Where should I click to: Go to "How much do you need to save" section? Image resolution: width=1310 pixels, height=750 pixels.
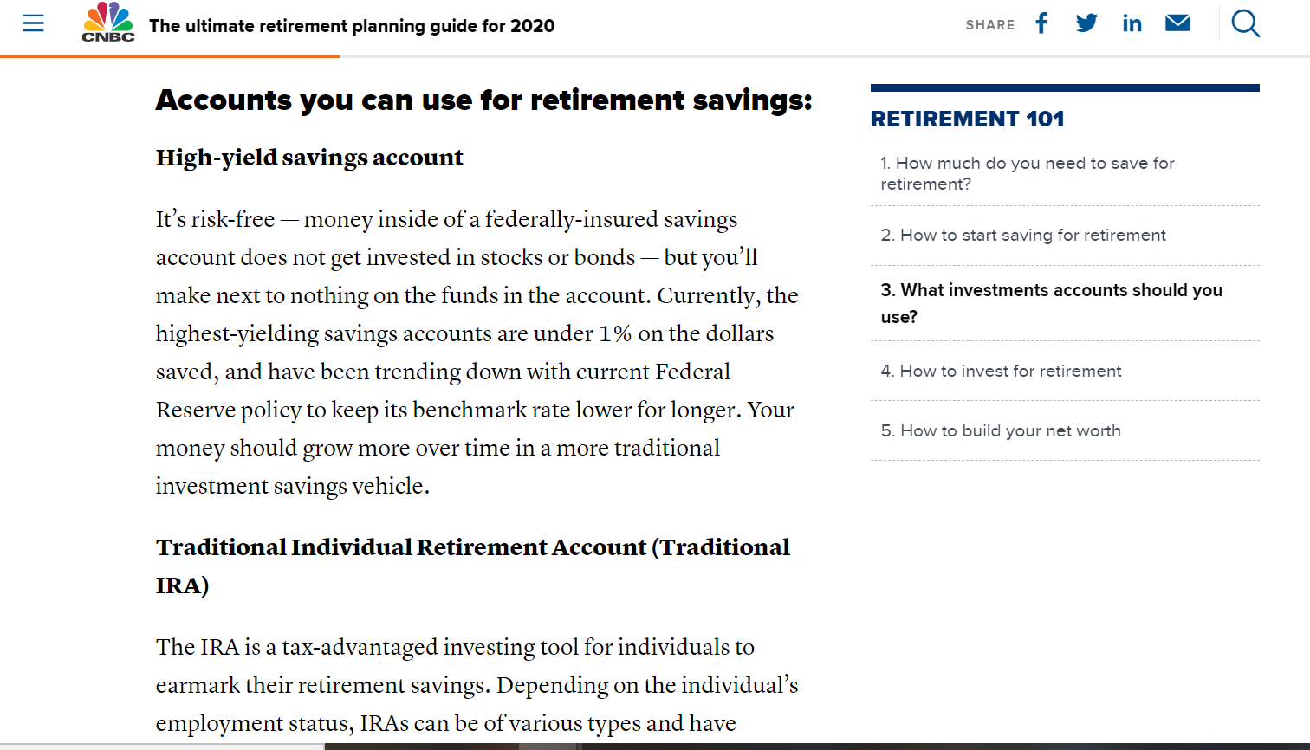pos(1028,173)
